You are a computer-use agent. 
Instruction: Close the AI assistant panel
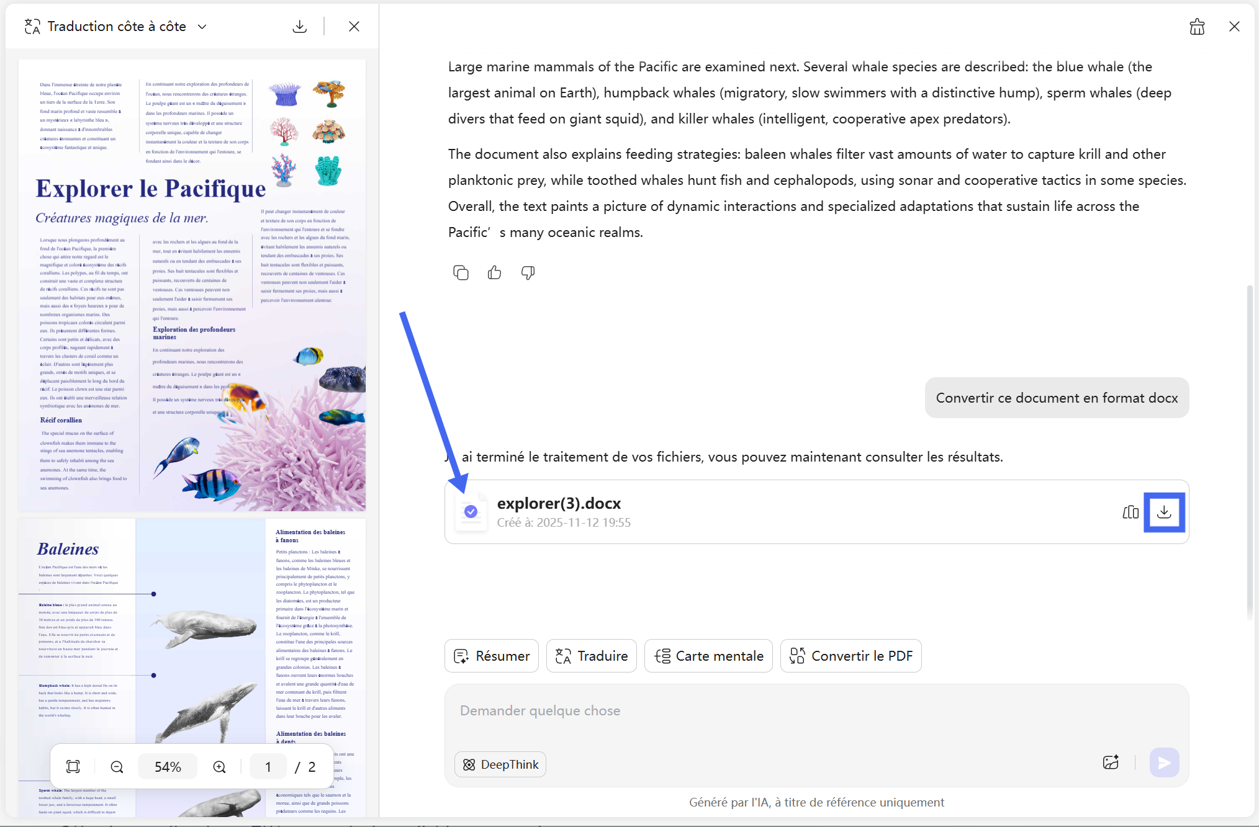(x=1234, y=27)
